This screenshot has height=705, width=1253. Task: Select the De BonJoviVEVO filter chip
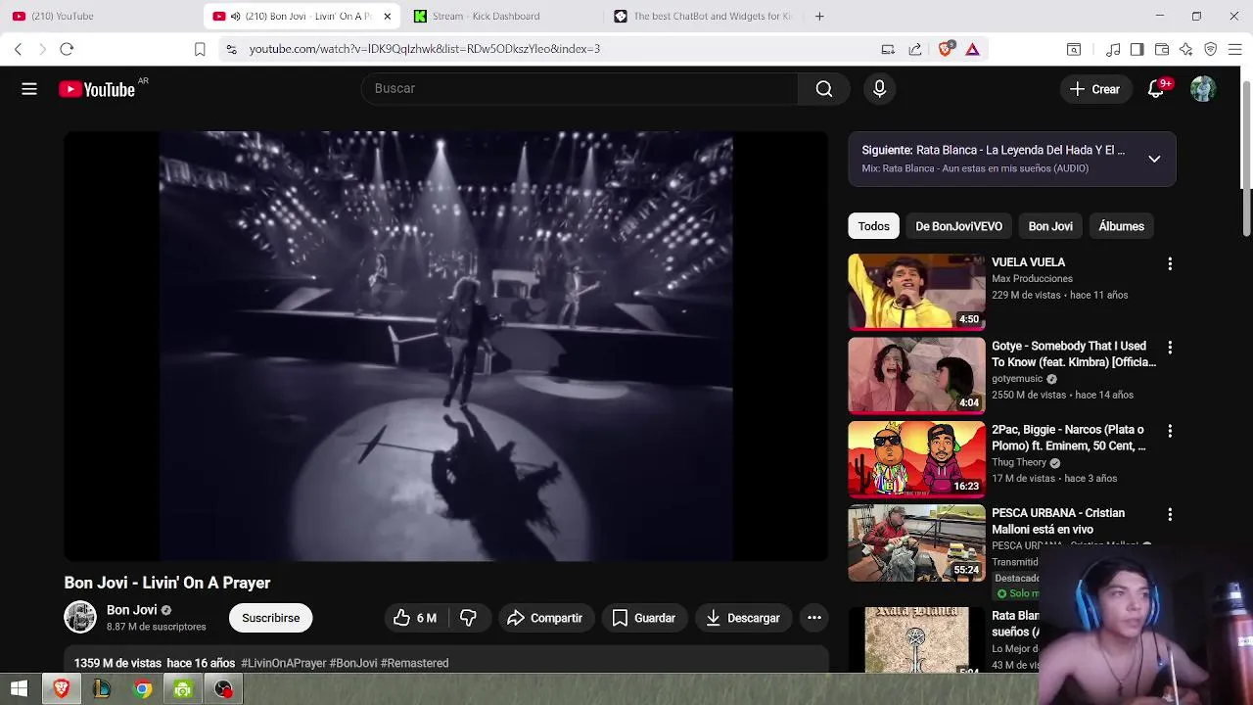[958, 226]
